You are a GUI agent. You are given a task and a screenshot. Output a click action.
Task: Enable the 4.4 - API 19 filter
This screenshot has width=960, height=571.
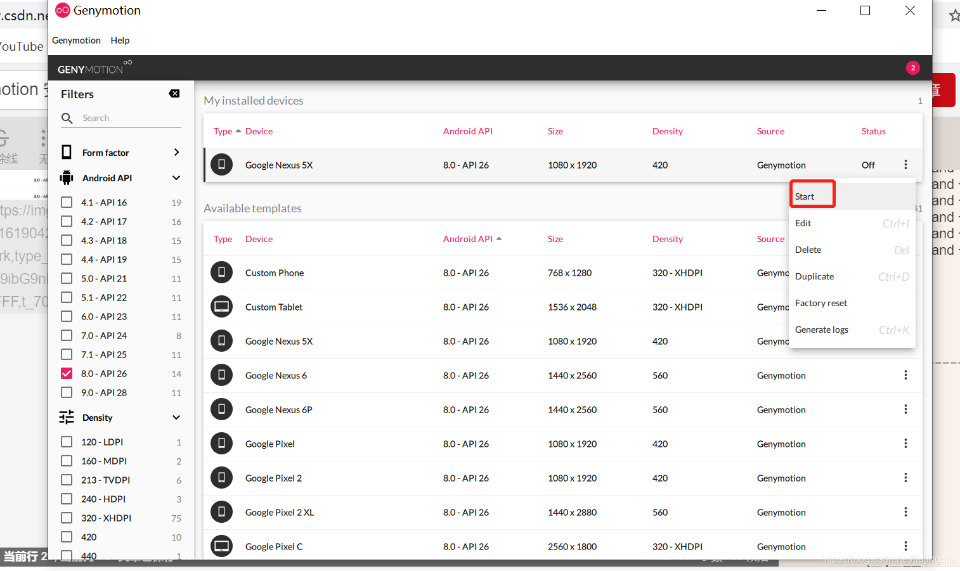(x=67, y=259)
